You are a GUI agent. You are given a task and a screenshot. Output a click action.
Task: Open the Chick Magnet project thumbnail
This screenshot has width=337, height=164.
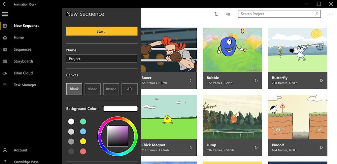coord(169,117)
